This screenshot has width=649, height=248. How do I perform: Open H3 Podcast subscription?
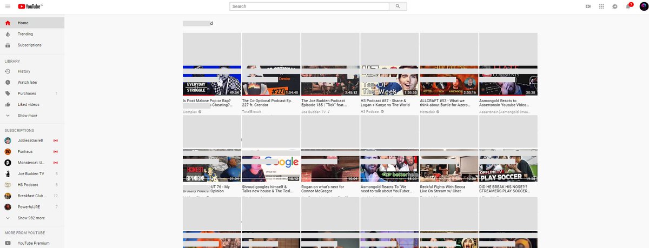[32, 185]
